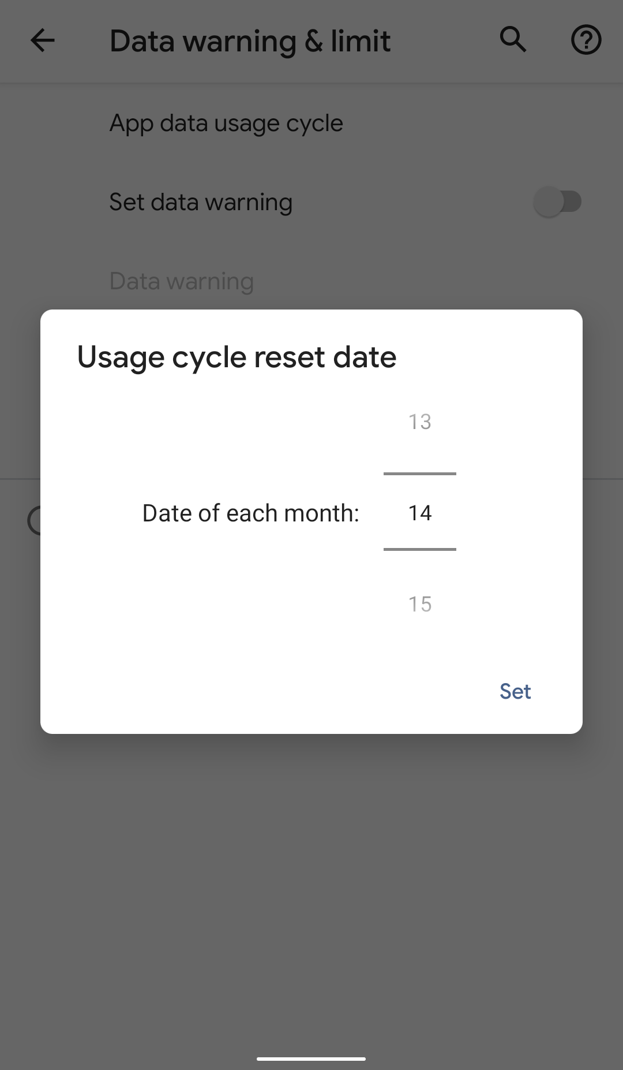Open help with the question mark icon
Screen dimensions: 623x1070
586,40
